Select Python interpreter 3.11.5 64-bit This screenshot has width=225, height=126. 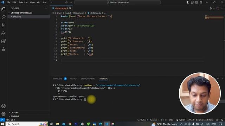coord(200,120)
